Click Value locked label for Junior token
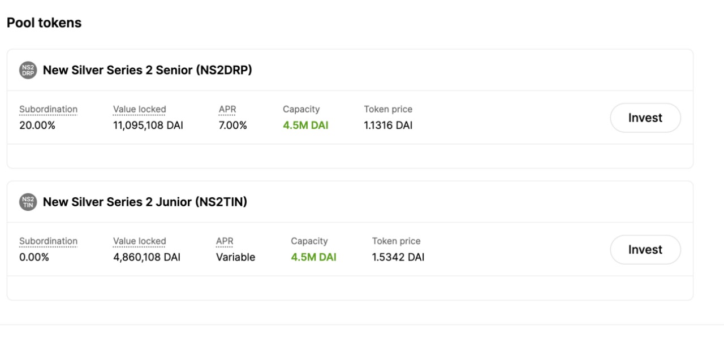Screen dimensions: 724x342 tap(139, 241)
